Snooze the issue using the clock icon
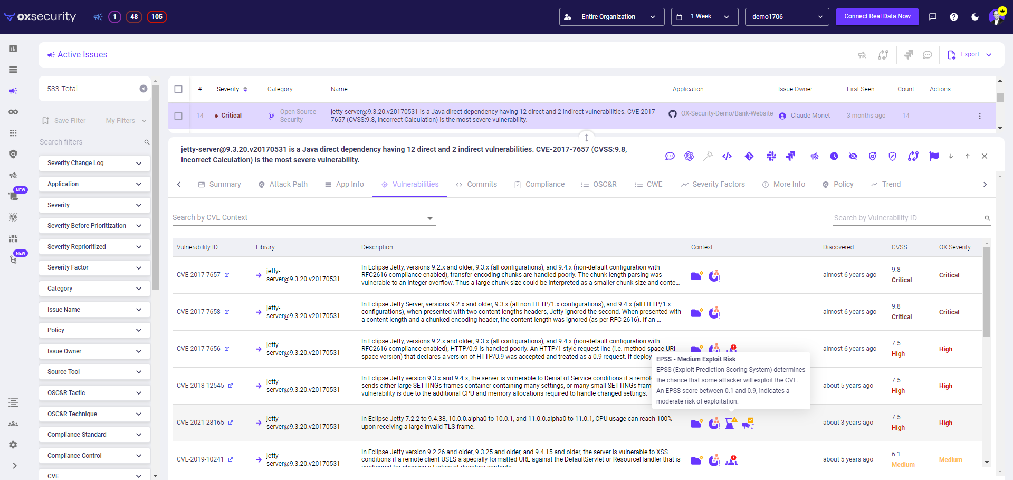1013x480 pixels. pyautogui.click(x=834, y=156)
